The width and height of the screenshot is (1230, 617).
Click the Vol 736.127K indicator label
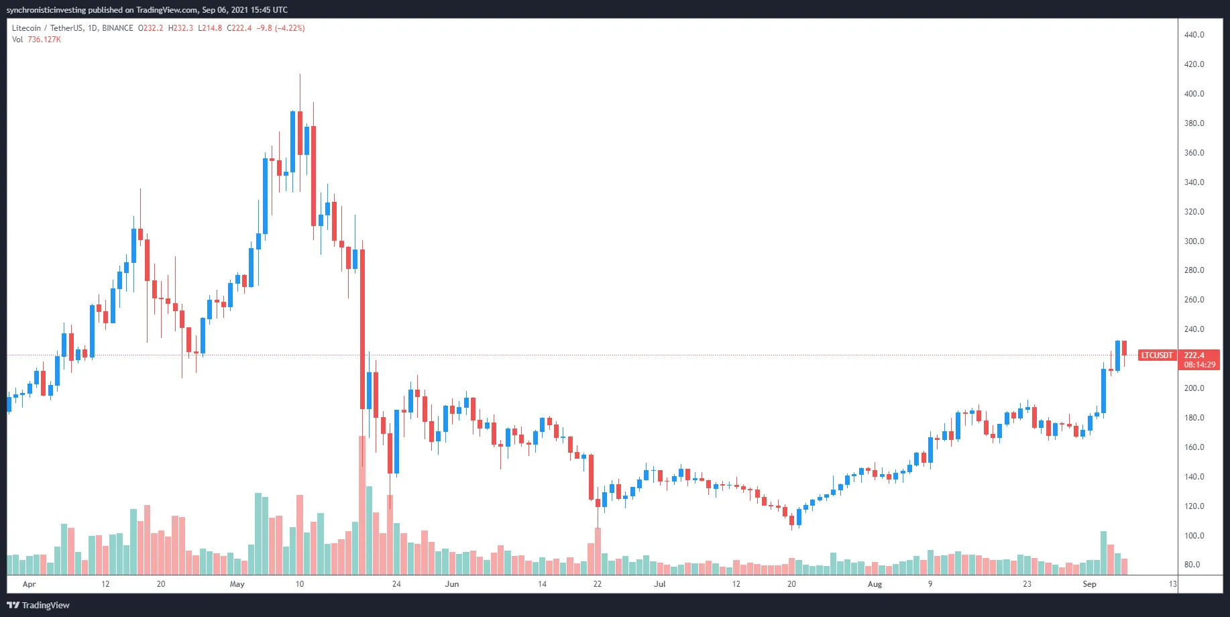click(36, 40)
